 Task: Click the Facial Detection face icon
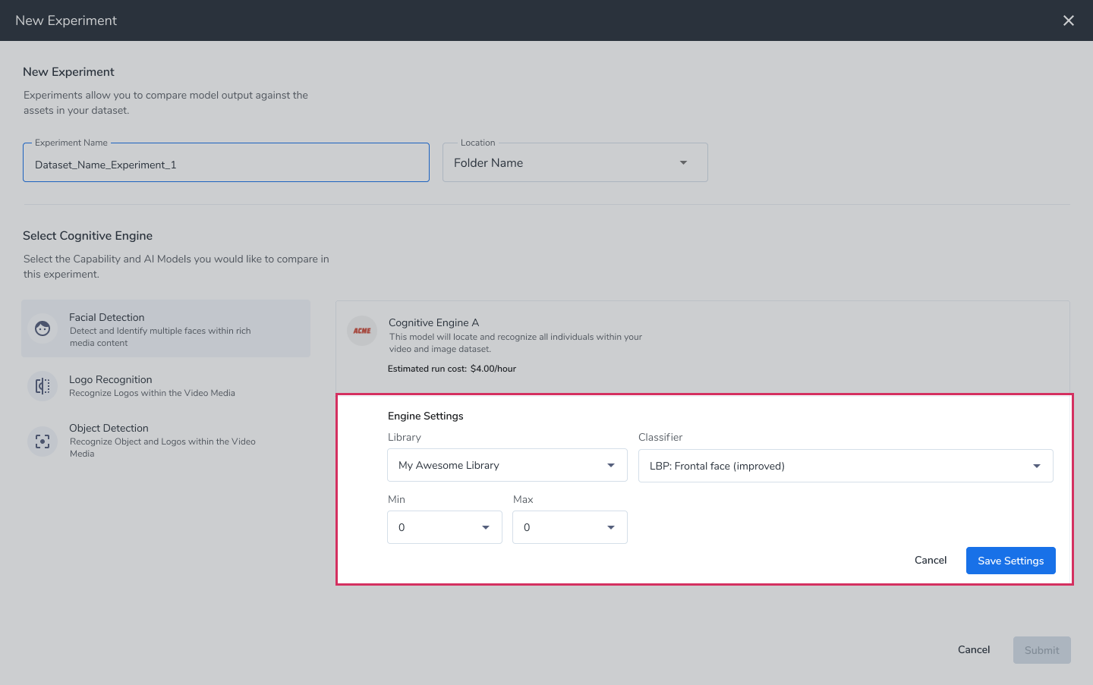click(43, 328)
